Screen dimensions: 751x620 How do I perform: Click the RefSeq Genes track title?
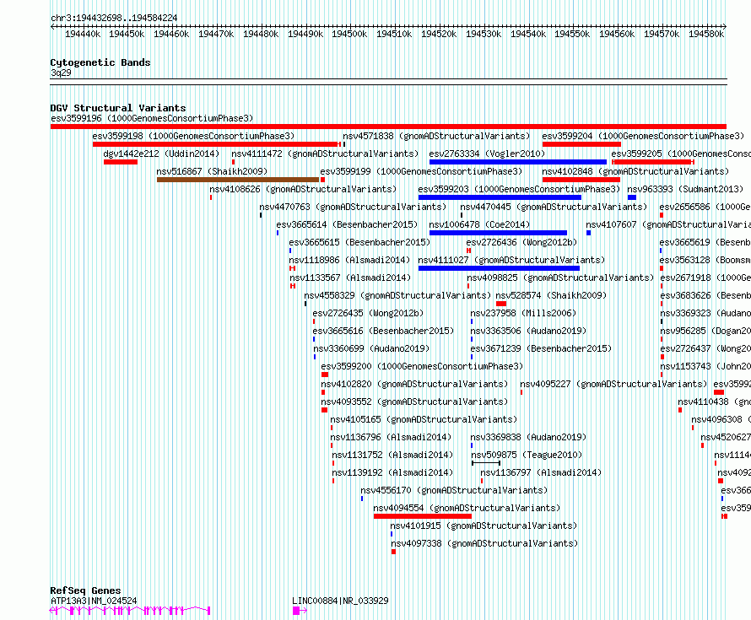click(x=85, y=590)
